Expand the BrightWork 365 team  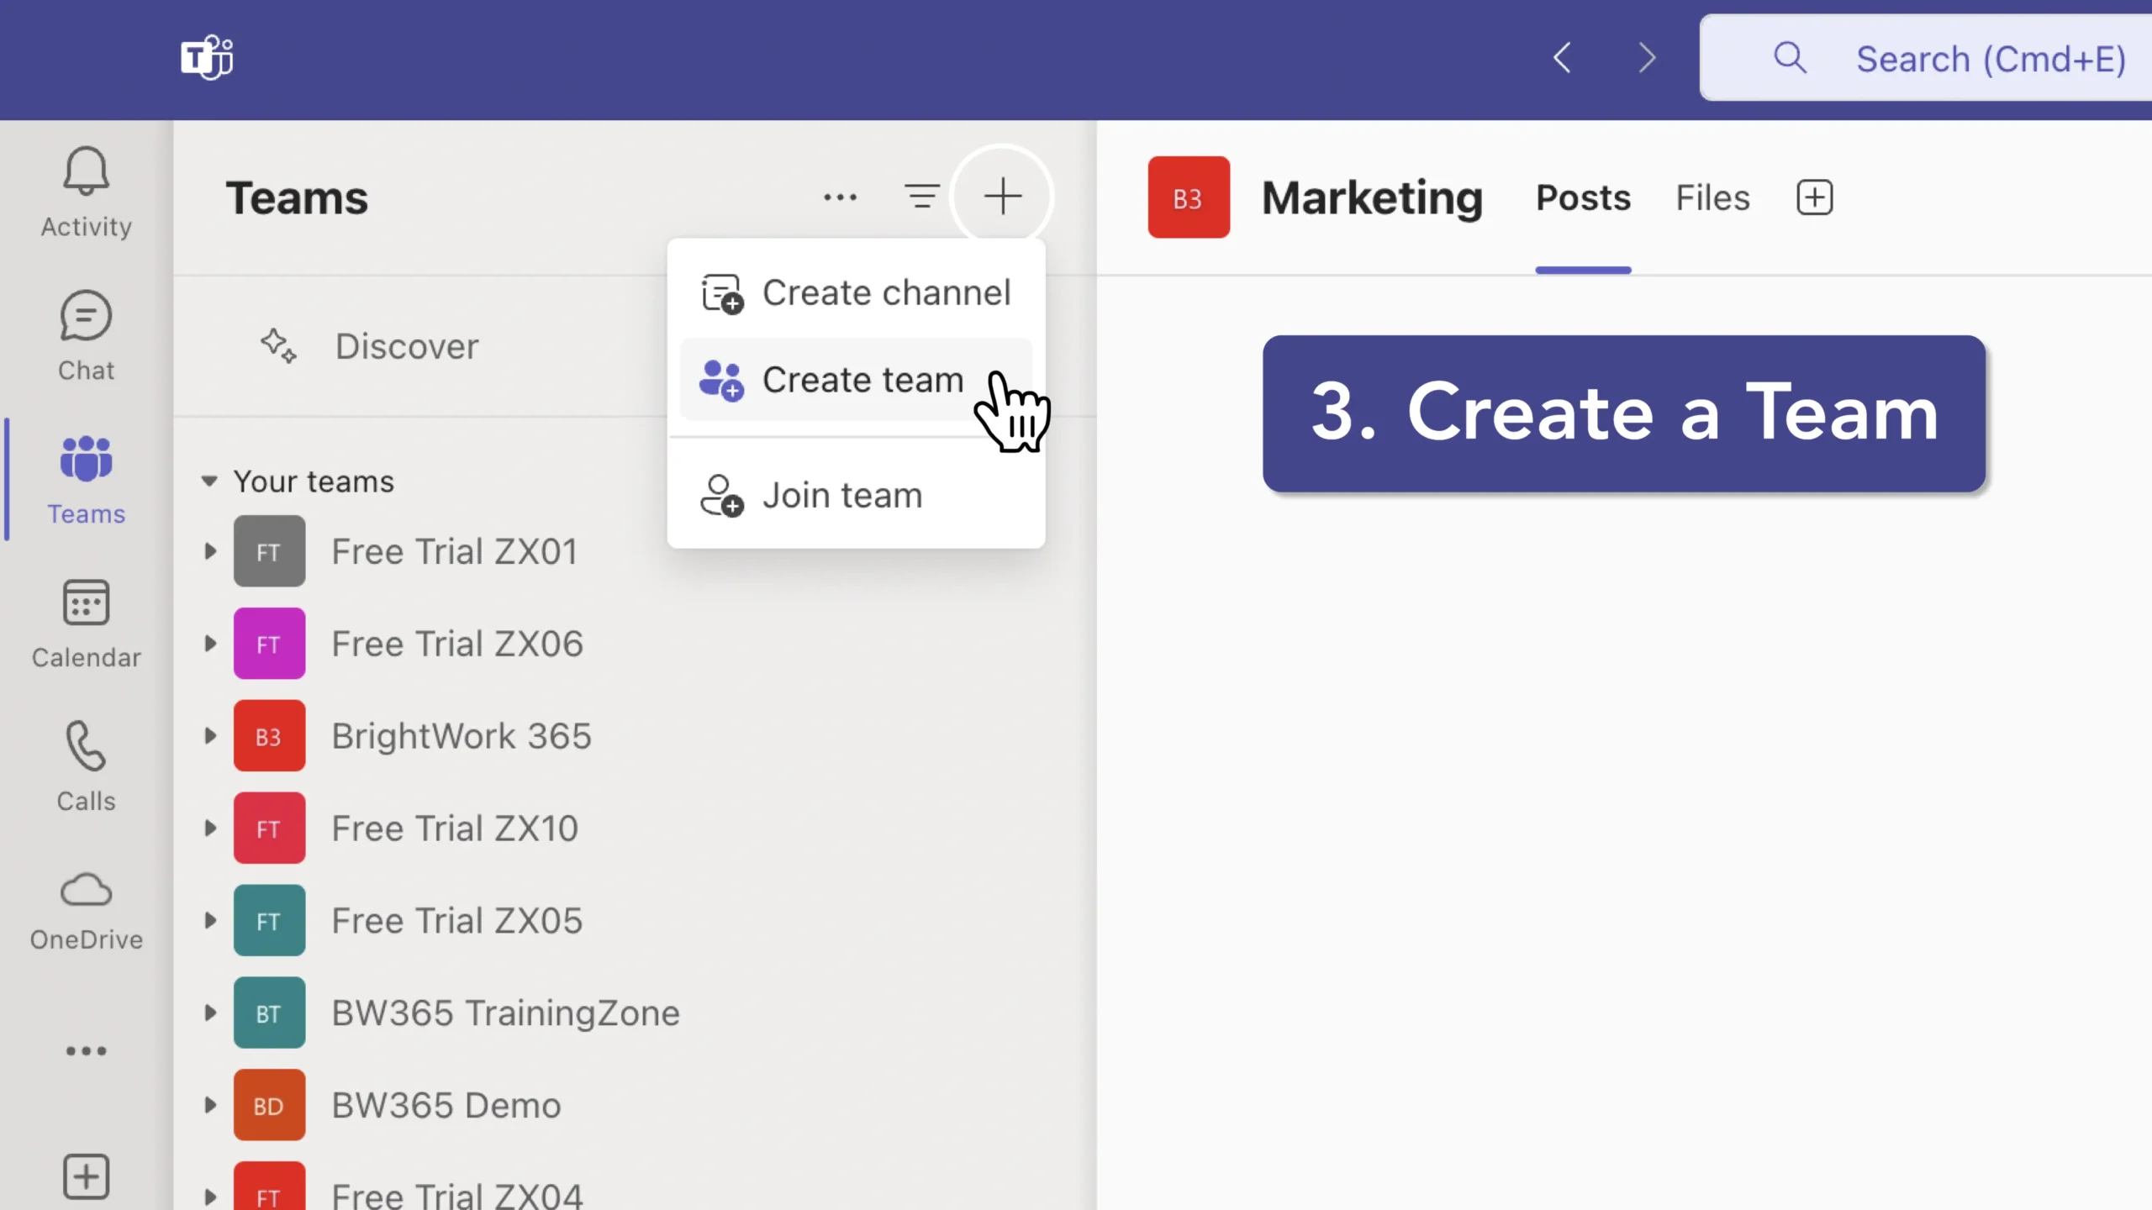pos(209,735)
